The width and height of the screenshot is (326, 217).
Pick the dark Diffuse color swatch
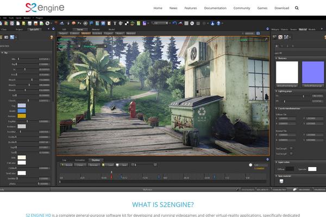tap(290, 169)
